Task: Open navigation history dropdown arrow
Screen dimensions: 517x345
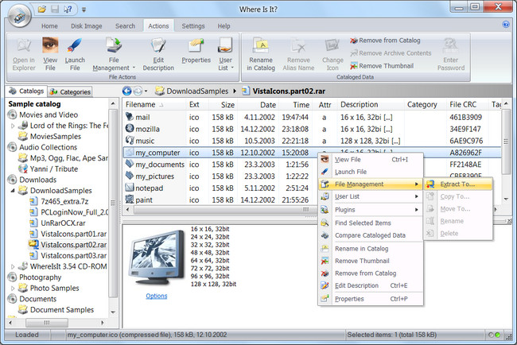Action: click(146, 91)
